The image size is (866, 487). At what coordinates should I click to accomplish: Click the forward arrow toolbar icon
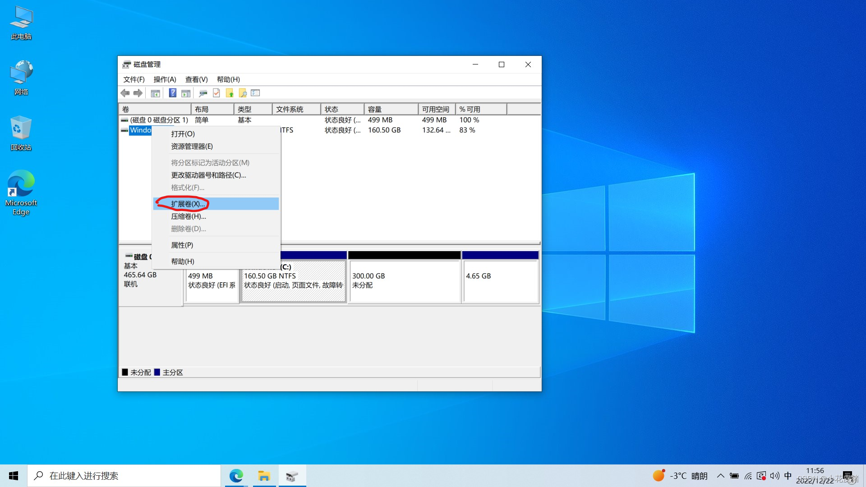tap(138, 93)
